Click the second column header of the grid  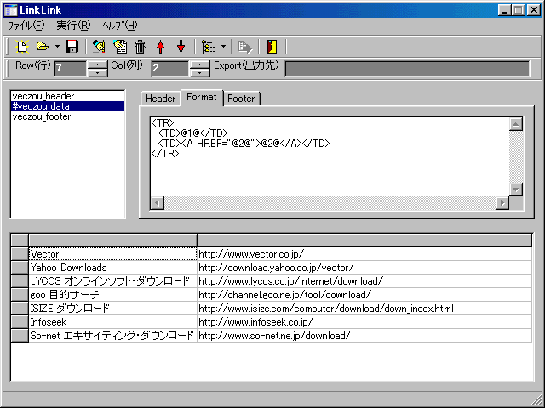pyautogui.click(x=364, y=241)
